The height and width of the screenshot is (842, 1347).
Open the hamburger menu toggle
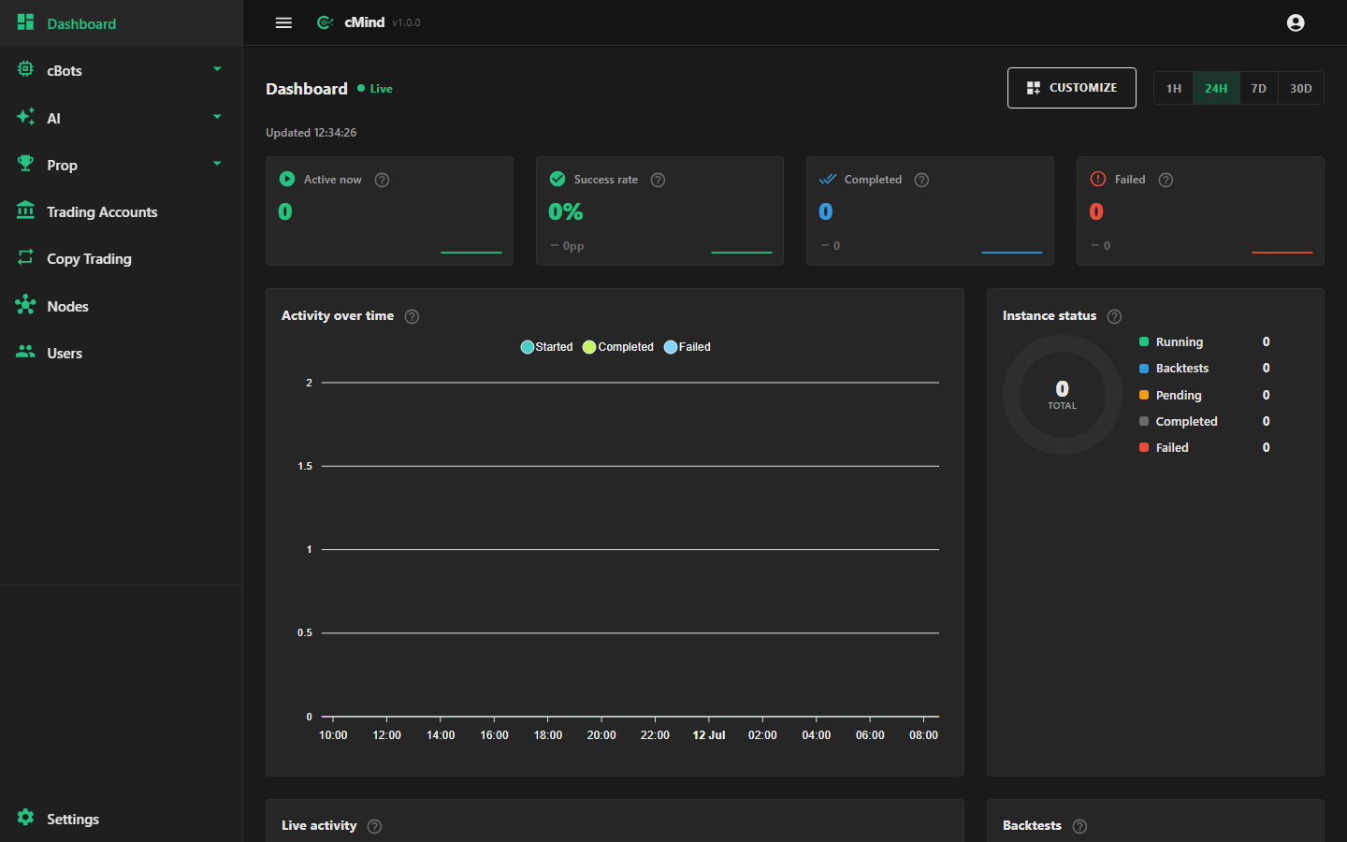click(283, 22)
